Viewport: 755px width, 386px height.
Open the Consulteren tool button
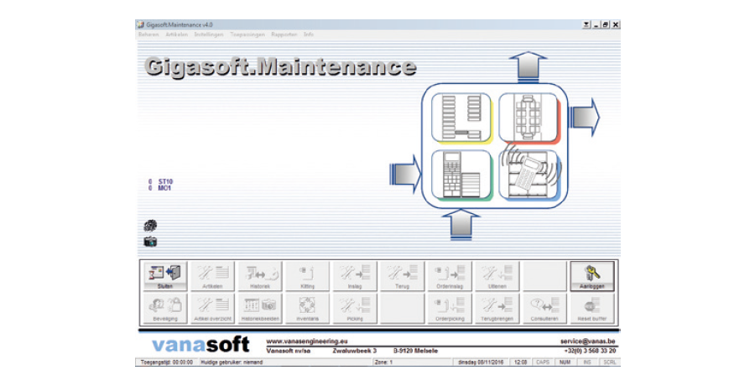coord(544,309)
